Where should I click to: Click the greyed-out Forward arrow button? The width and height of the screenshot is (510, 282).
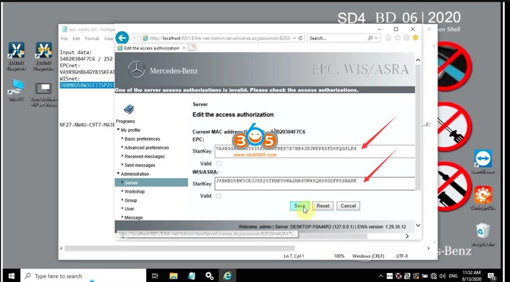coord(135,38)
